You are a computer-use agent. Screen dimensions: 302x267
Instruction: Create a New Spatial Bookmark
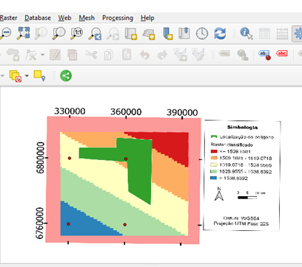click(168, 33)
